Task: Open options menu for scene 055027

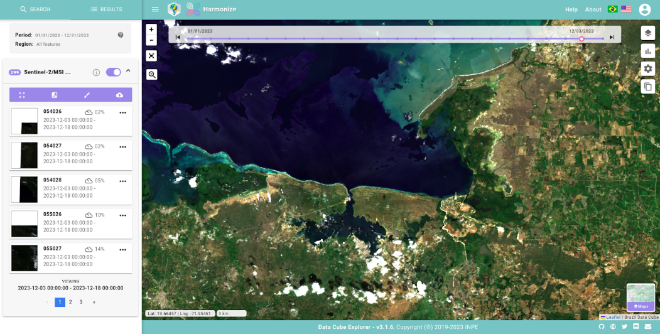Action: 123,250
